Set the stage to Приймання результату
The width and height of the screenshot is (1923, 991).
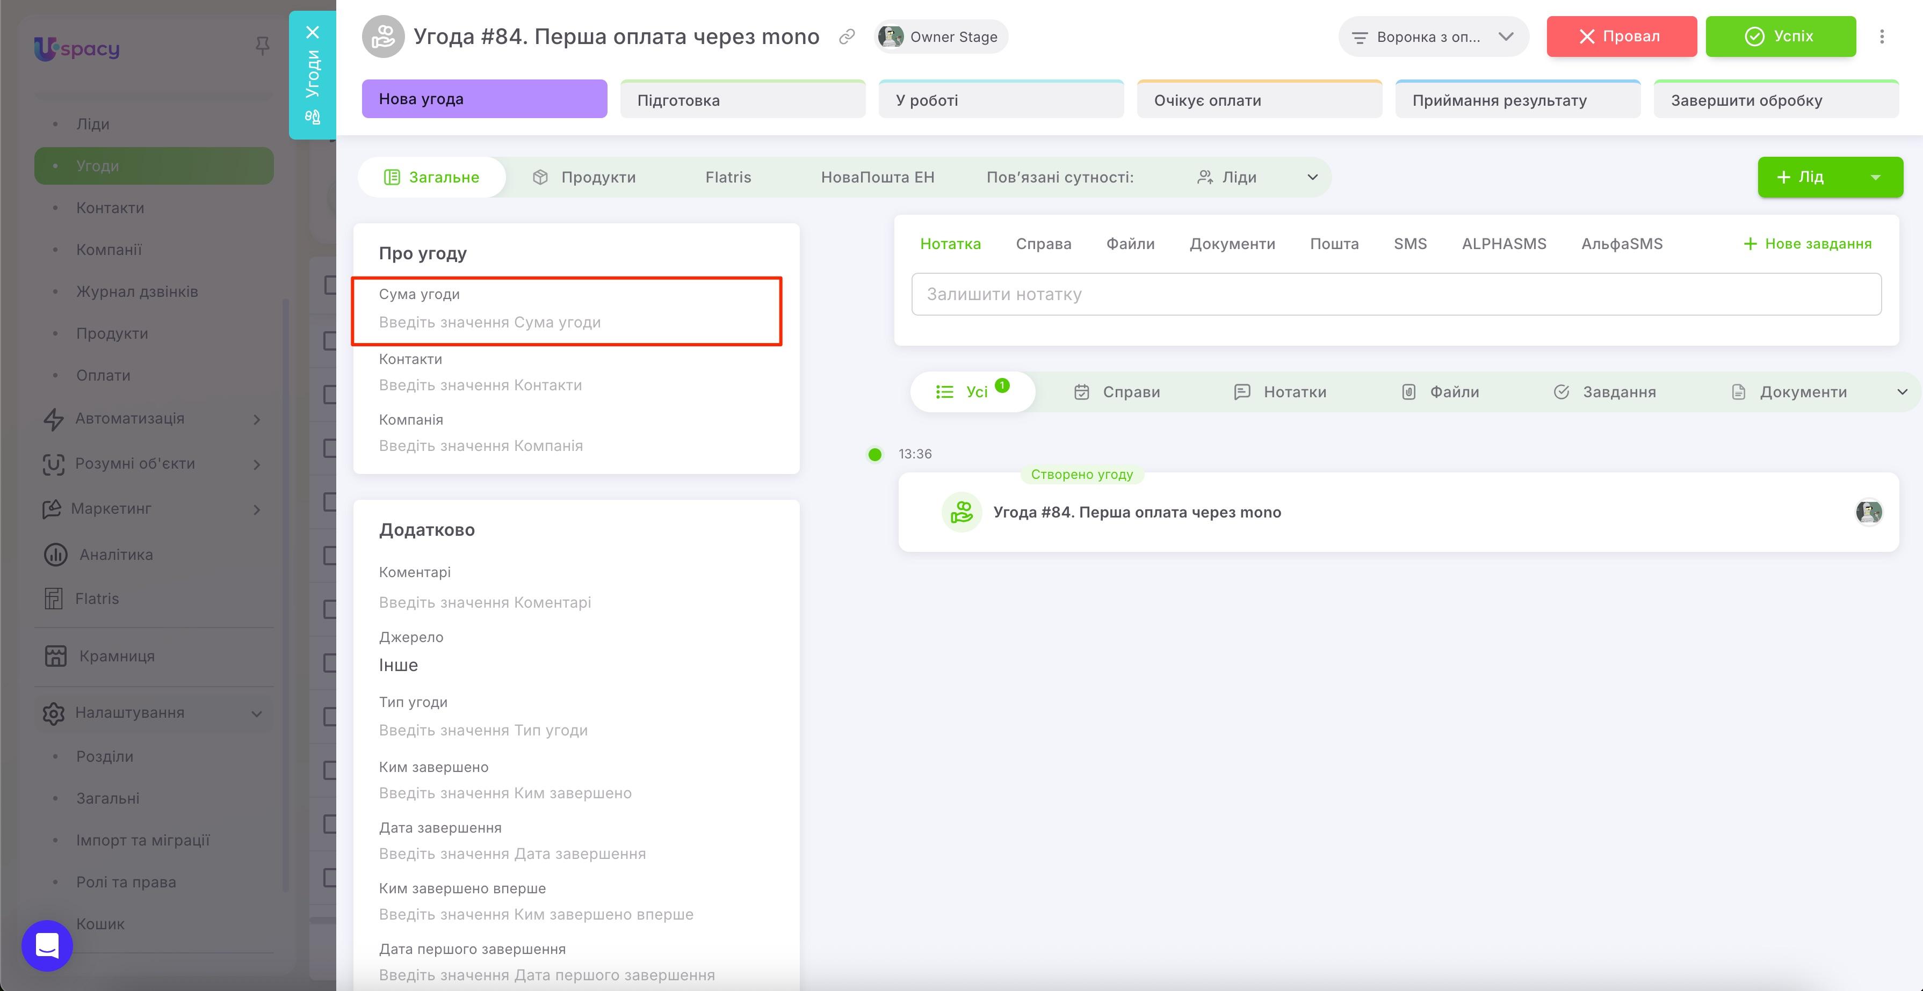(1517, 99)
